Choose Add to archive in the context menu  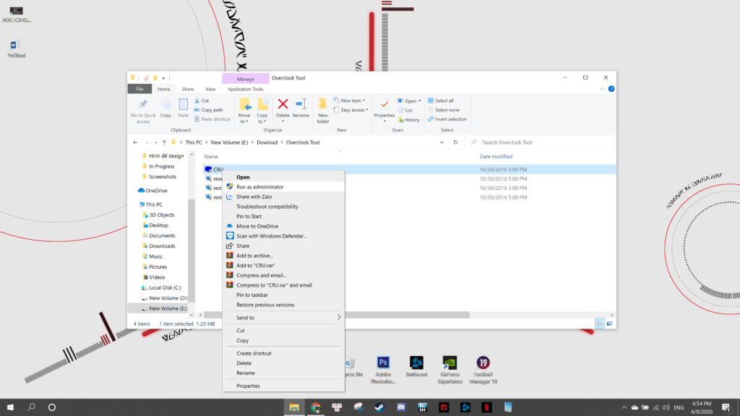[283, 256]
